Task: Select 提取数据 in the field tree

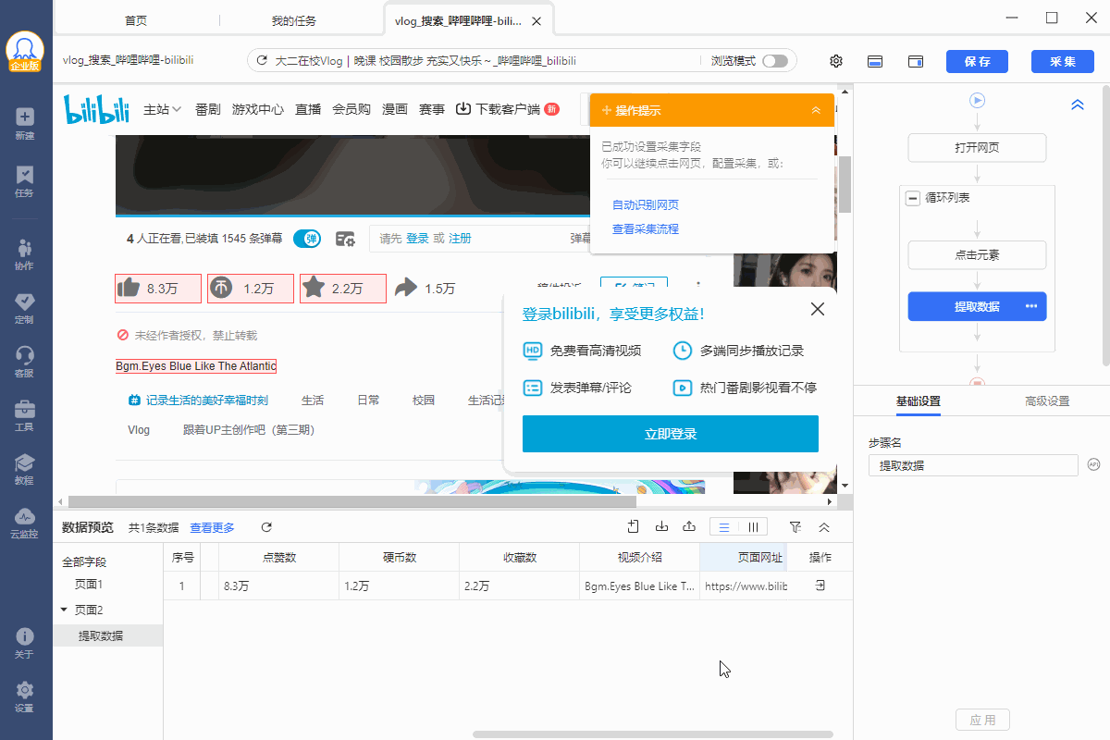Action: pyautogui.click(x=101, y=635)
